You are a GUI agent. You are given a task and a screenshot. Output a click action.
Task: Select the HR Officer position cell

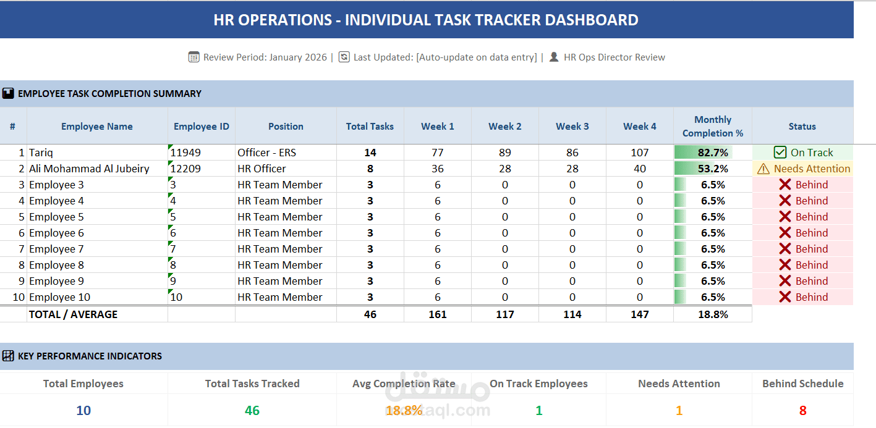286,169
